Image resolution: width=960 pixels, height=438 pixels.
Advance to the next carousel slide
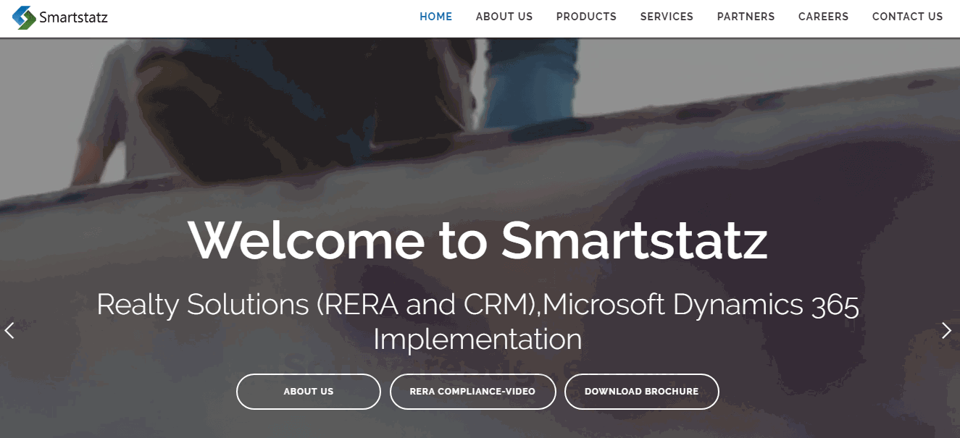(946, 331)
